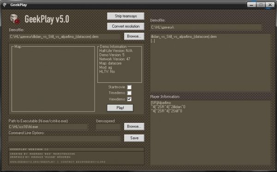The width and height of the screenshot is (277, 172).
Task: Minimize the GeekPlay window
Action: point(252,5)
